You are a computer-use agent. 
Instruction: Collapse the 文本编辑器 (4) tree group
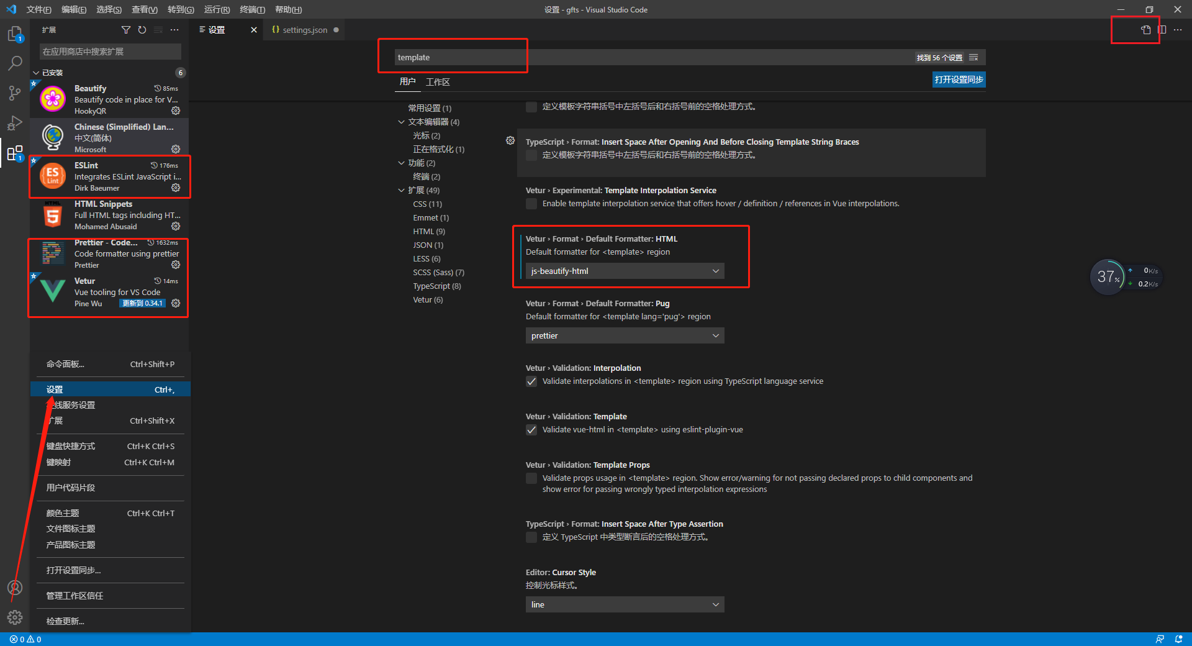(x=401, y=122)
